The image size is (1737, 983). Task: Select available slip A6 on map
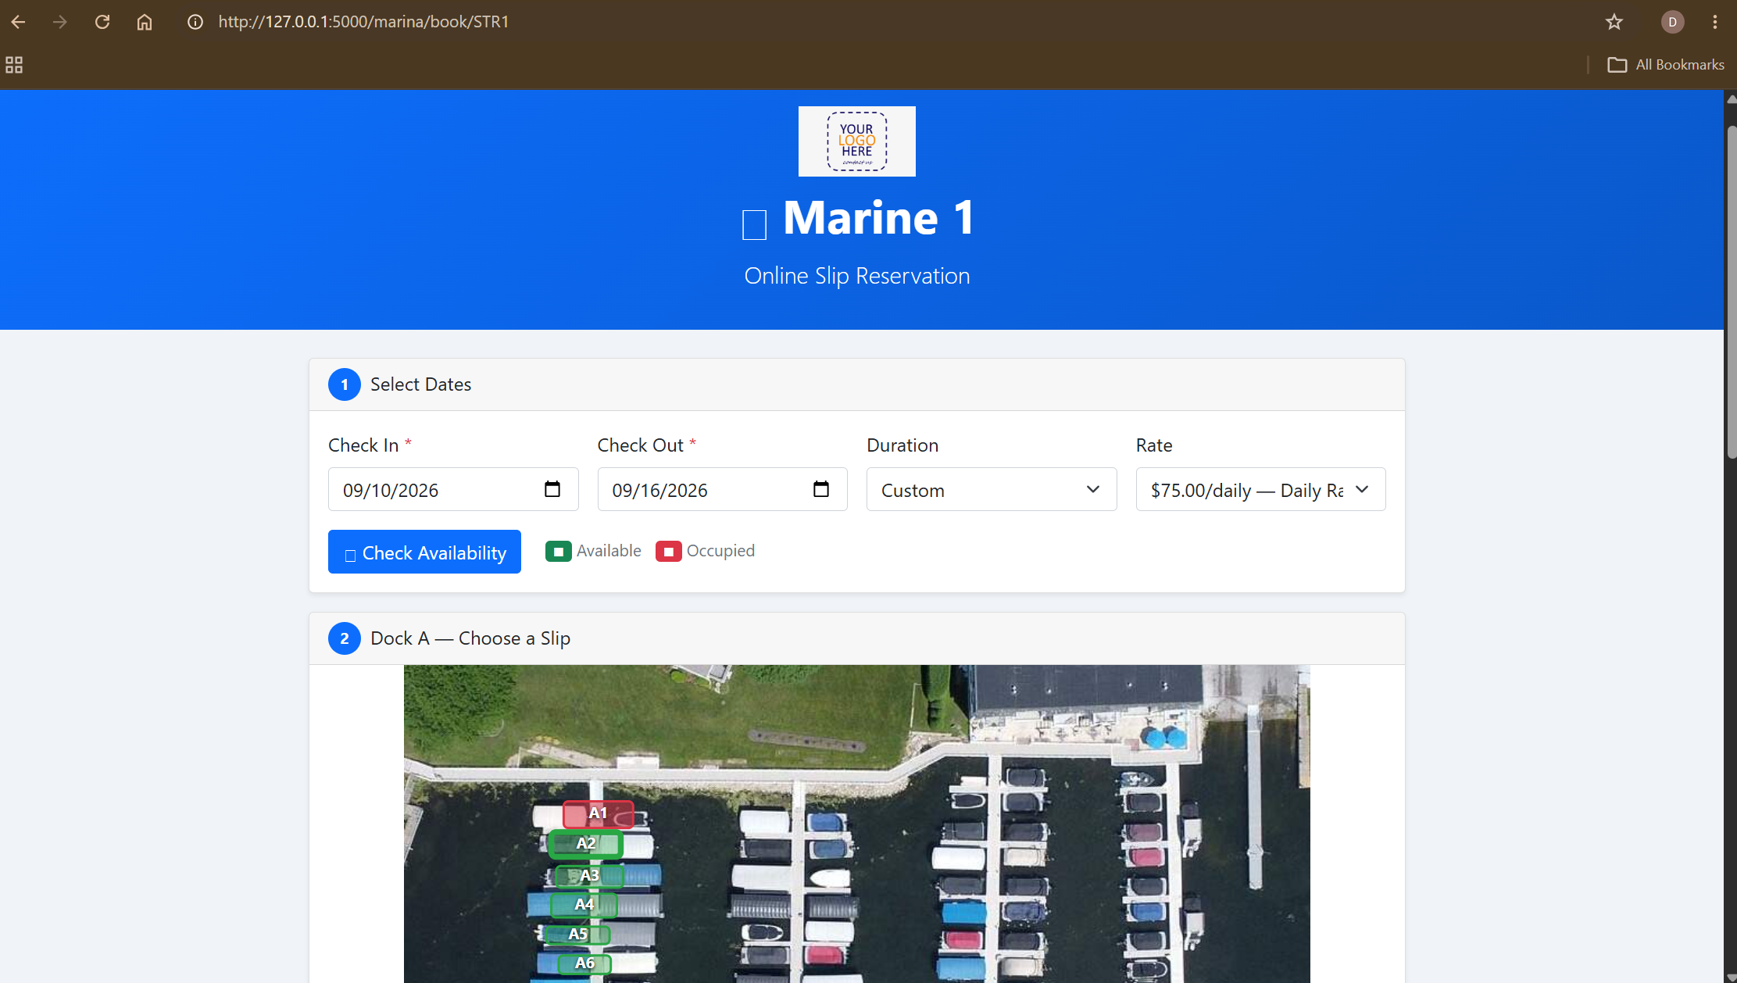point(584,963)
